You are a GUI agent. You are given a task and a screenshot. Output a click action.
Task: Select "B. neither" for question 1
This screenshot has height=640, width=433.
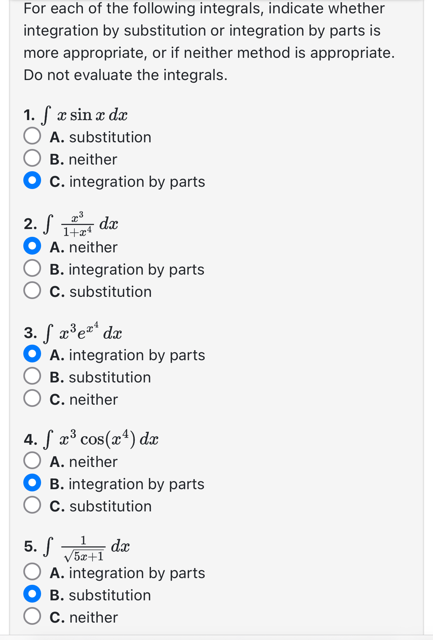33,159
